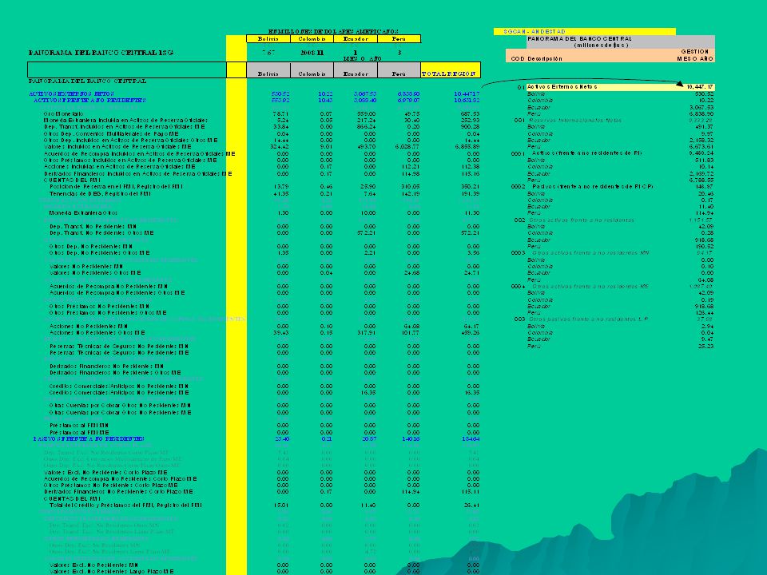
Task: Select the yellow Bolivia header cell
Action: [x=268, y=38]
